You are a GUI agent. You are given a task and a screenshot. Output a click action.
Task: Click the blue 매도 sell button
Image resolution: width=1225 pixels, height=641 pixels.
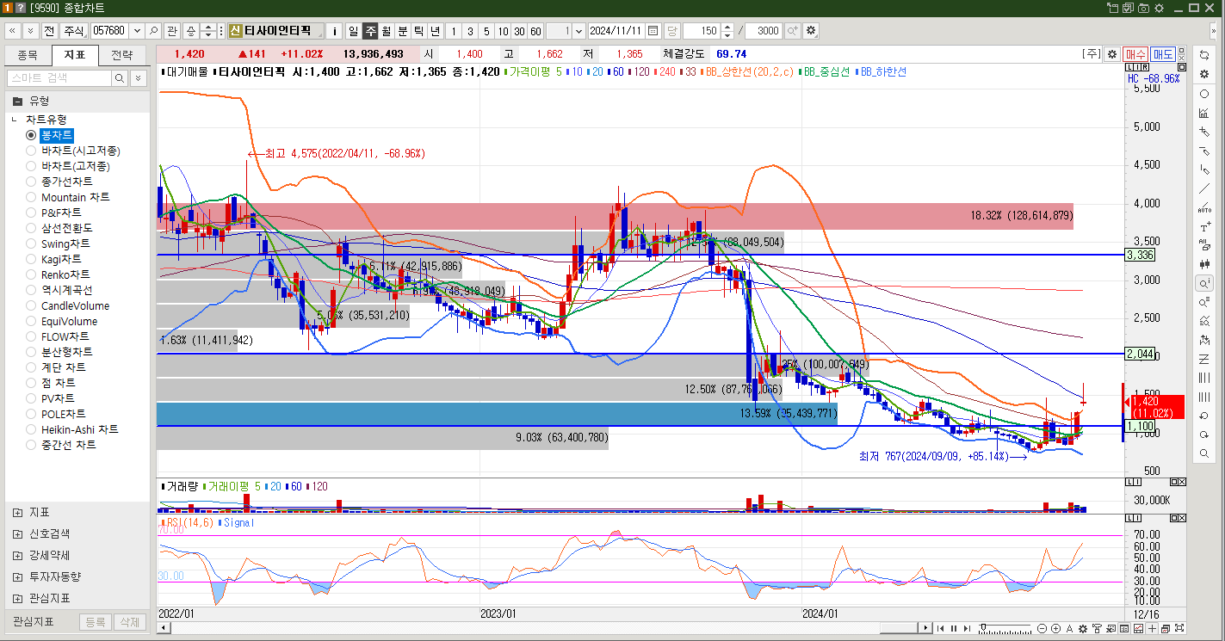1163,53
